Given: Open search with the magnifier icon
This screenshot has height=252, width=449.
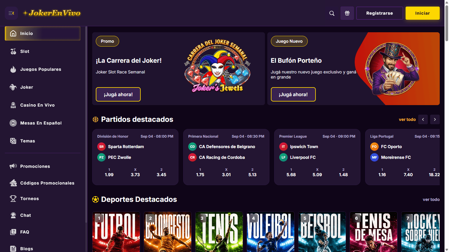Looking at the screenshot, I should coord(332,13).
